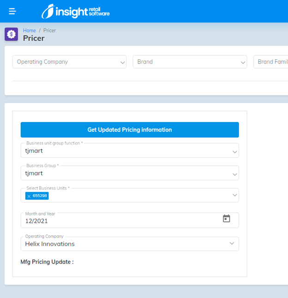This screenshot has width=288, height=298.
Task: Go to Home breadcrumb link
Action: pyautogui.click(x=30, y=30)
